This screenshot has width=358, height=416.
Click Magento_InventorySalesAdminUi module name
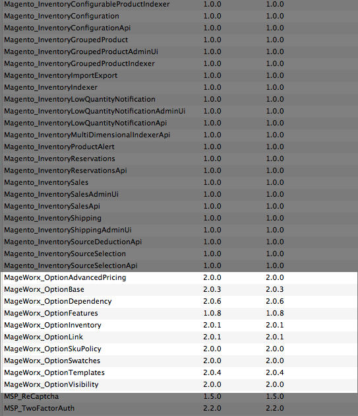click(x=61, y=195)
